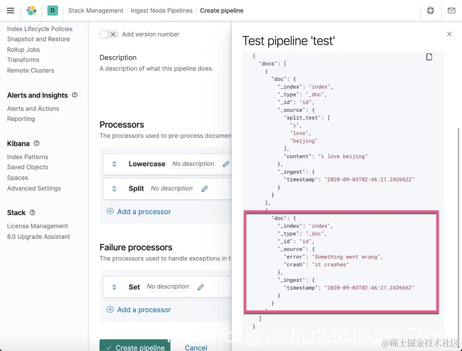Open Index Patterns in sidebar
The image size is (462, 351).
28,157
